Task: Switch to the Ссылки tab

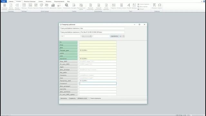Action: pyautogui.click(x=41, y=1)
